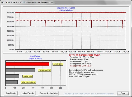This screenshot has width=132, height=97.
Task: Click the gray SATA 150 bar
Action: click(12, 76)
